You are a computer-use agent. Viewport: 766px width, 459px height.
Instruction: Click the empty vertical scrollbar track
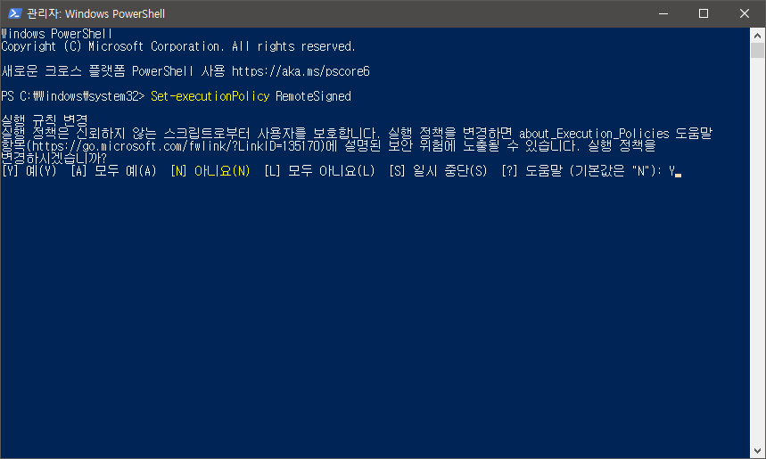[757, 250]
